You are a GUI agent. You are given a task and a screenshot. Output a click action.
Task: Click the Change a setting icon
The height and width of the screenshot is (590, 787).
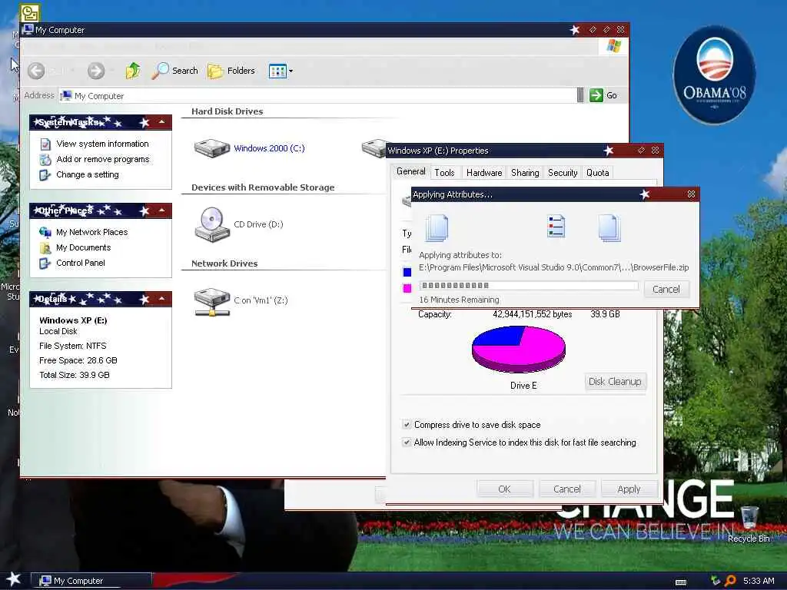[45, 175]
